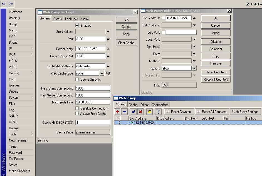The width and height of the screenshot is (262, 176).
Task: Click the undo arrow icon
Action: [x=4, y=4]
